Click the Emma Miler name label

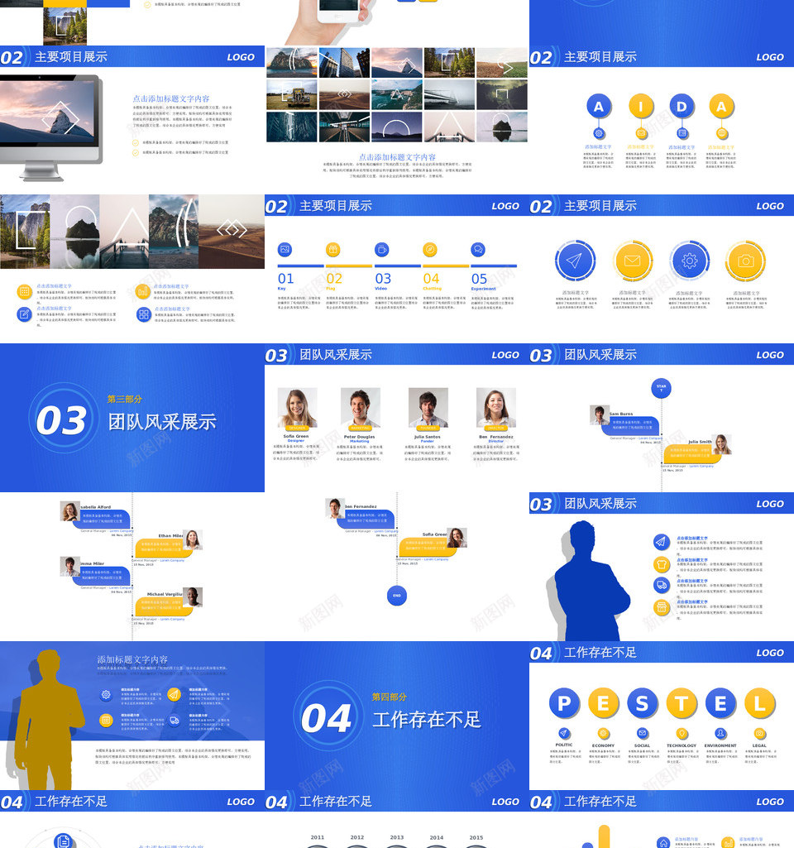pyautogui.click(x=92, y=563)
